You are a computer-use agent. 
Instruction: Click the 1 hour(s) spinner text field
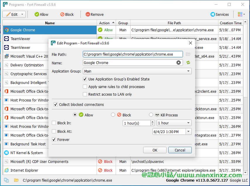tap(137, 123)
